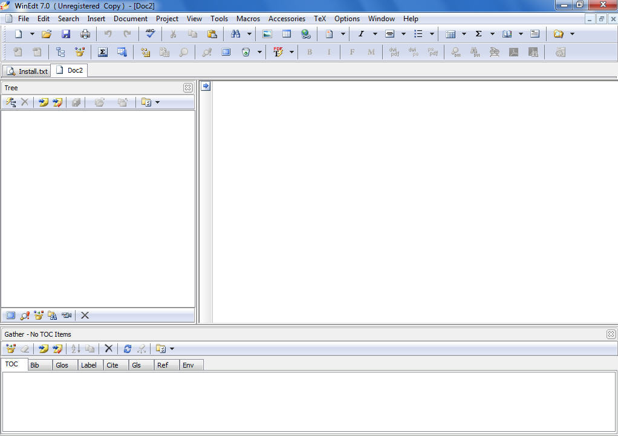Click the globe hyperlink icon
The height and width of the screenshot is (436, 618).
click(x=306, y=34)
